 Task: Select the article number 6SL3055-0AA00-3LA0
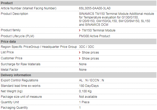pyautogui.click(x=95, y=8)
